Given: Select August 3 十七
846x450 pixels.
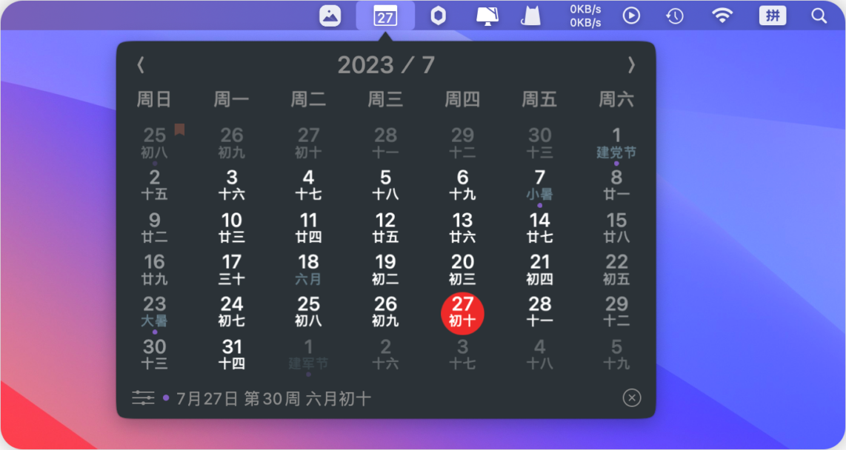Looking at the screenshot, I should (x=462, y=355).
